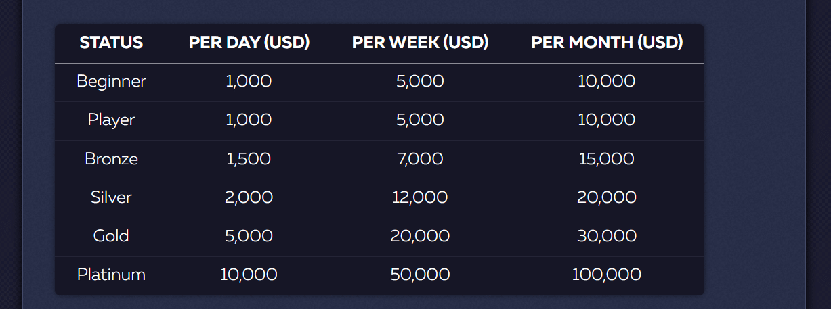
Task: Select the Player status row label
Action: coord(111,120)
